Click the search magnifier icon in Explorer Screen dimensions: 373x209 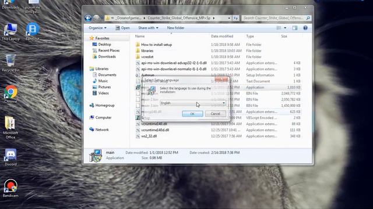(x=308, y=18)
